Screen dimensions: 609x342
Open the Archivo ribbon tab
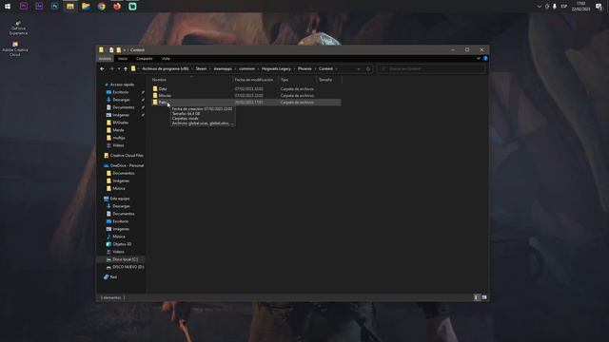105,58
